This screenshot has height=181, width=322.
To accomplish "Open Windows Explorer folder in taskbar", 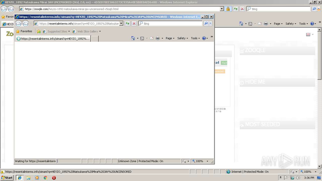I will tap(28, 178).
